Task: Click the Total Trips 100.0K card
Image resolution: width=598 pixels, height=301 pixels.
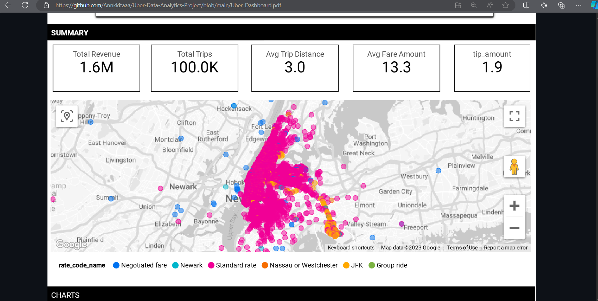Action: tap(195, 68)
